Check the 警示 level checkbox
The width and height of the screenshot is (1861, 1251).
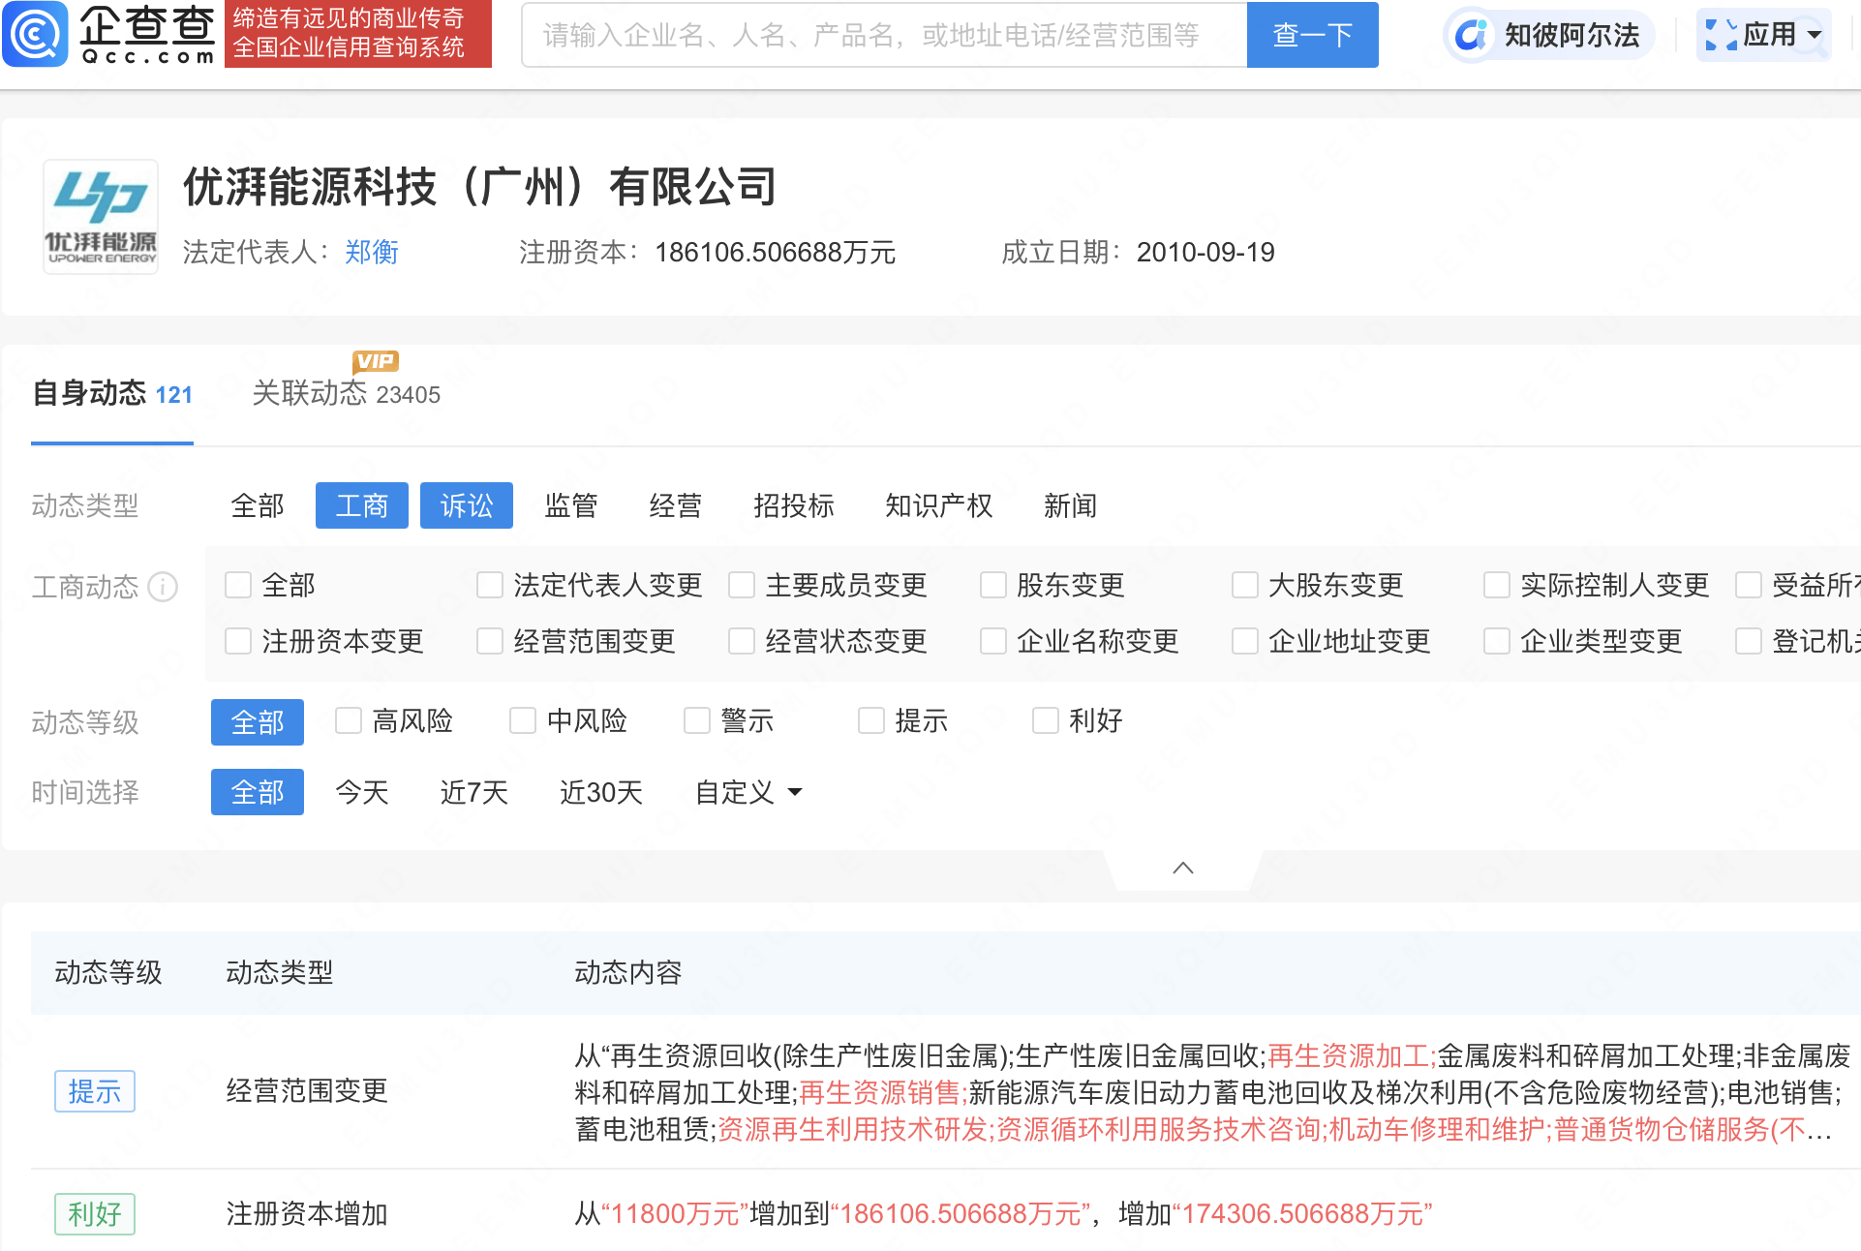coord(697,720)
